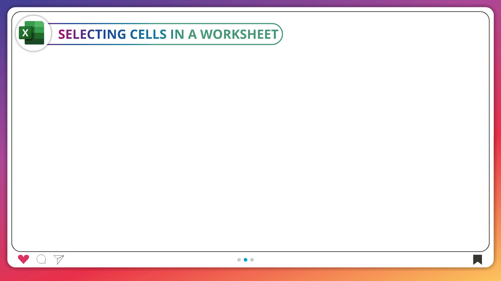501x281 pixels.
Task: Click the magenta letter S starting the title
Action: [62, 34]
